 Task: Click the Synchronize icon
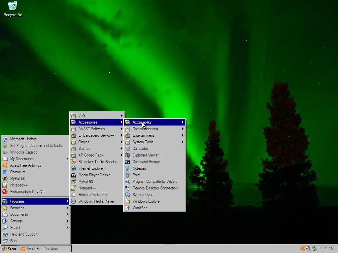(x=127, y=195)
